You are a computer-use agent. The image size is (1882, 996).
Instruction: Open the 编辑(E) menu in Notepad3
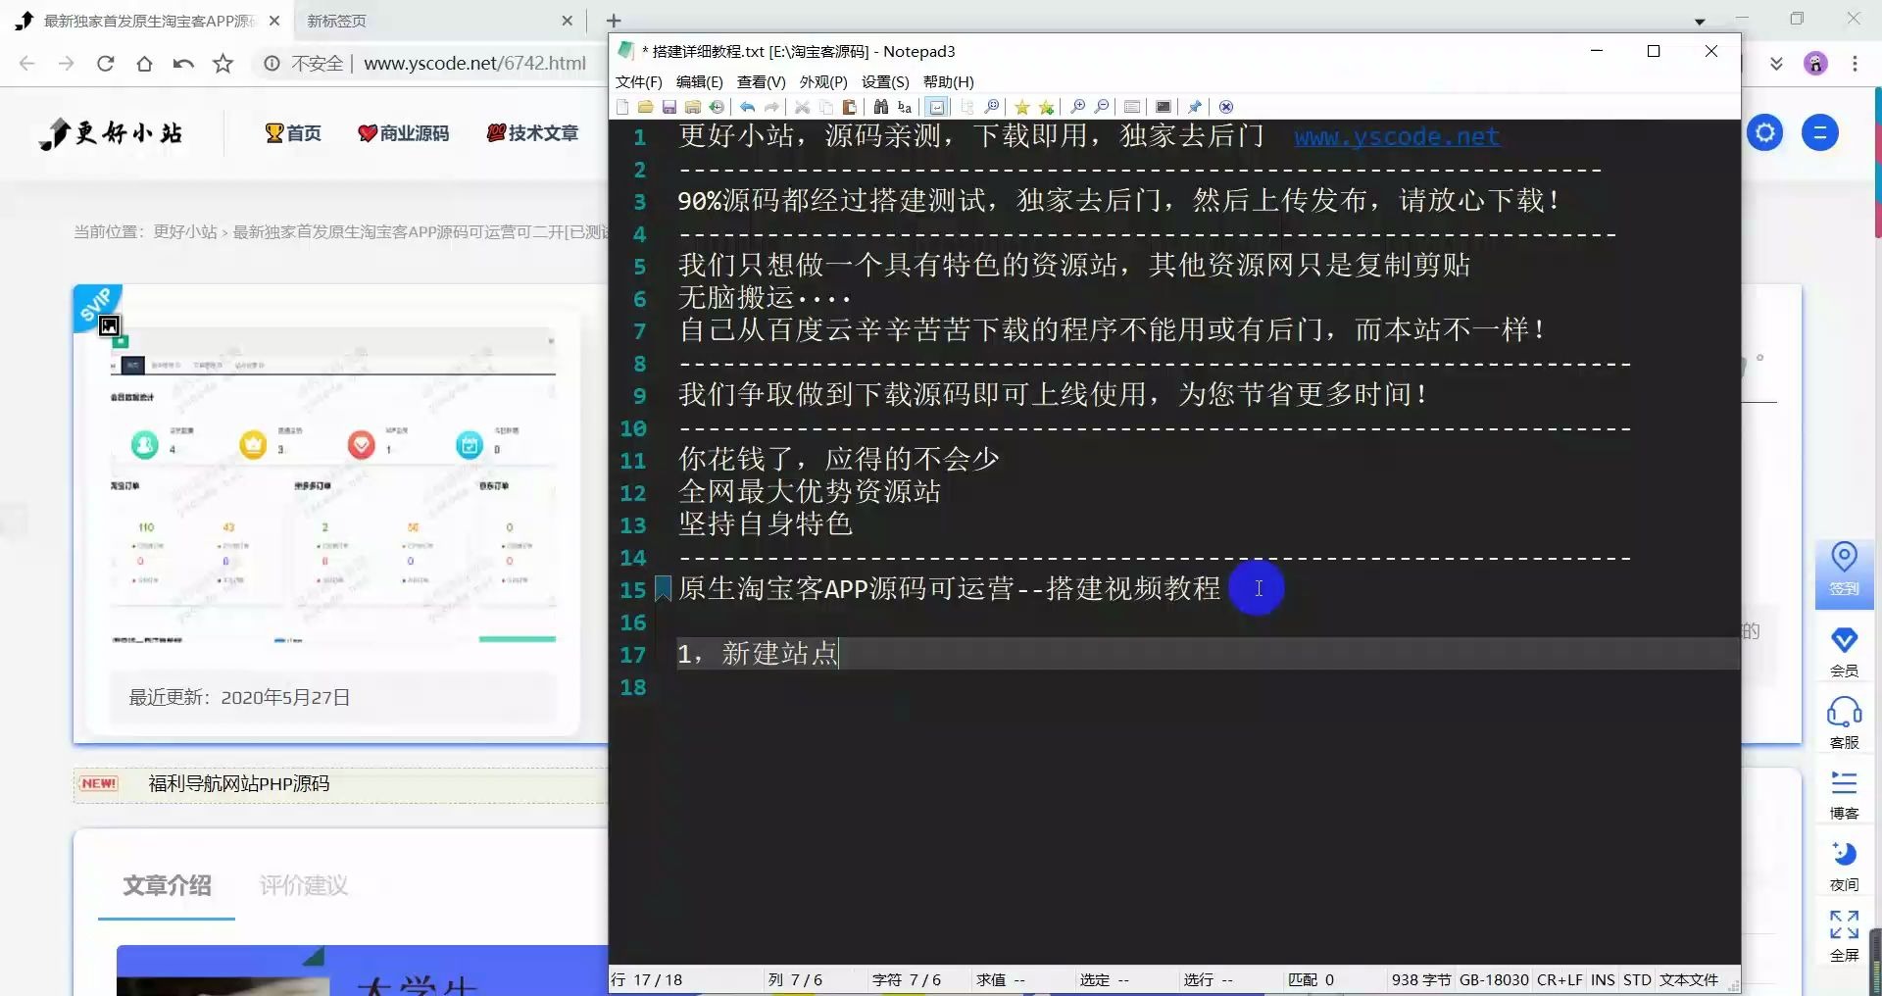point(698,82)
